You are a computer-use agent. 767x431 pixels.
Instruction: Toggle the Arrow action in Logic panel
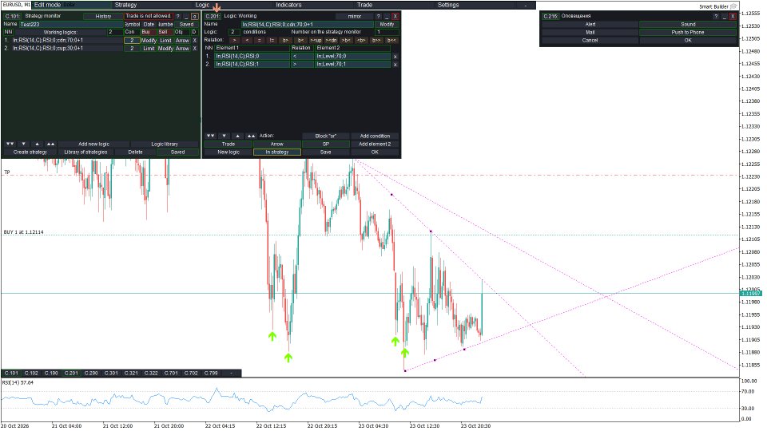click(277, 144)
